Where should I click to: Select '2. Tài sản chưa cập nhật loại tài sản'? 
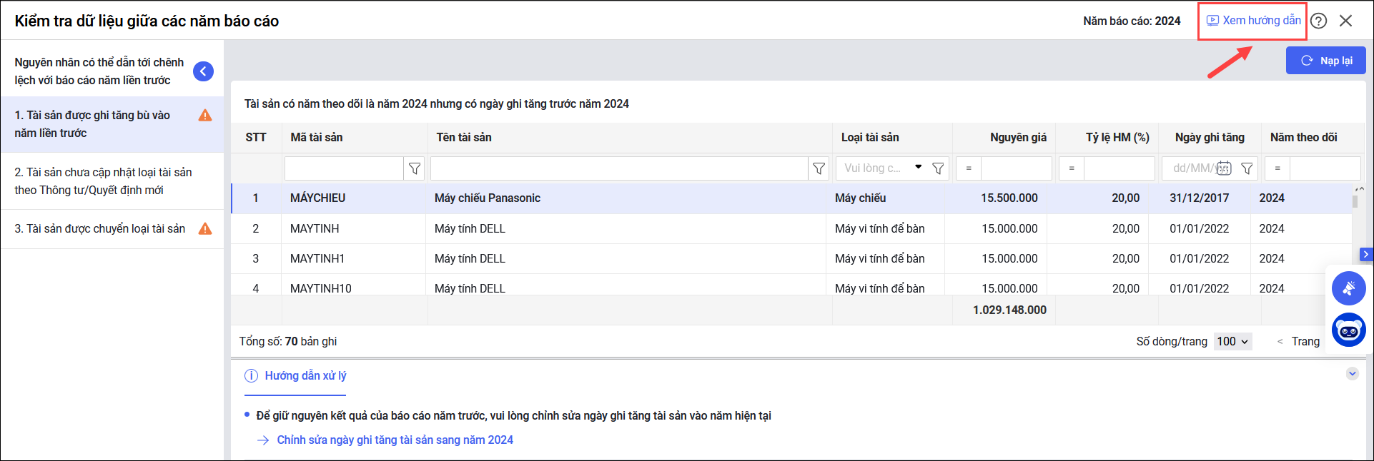[104, 181]
